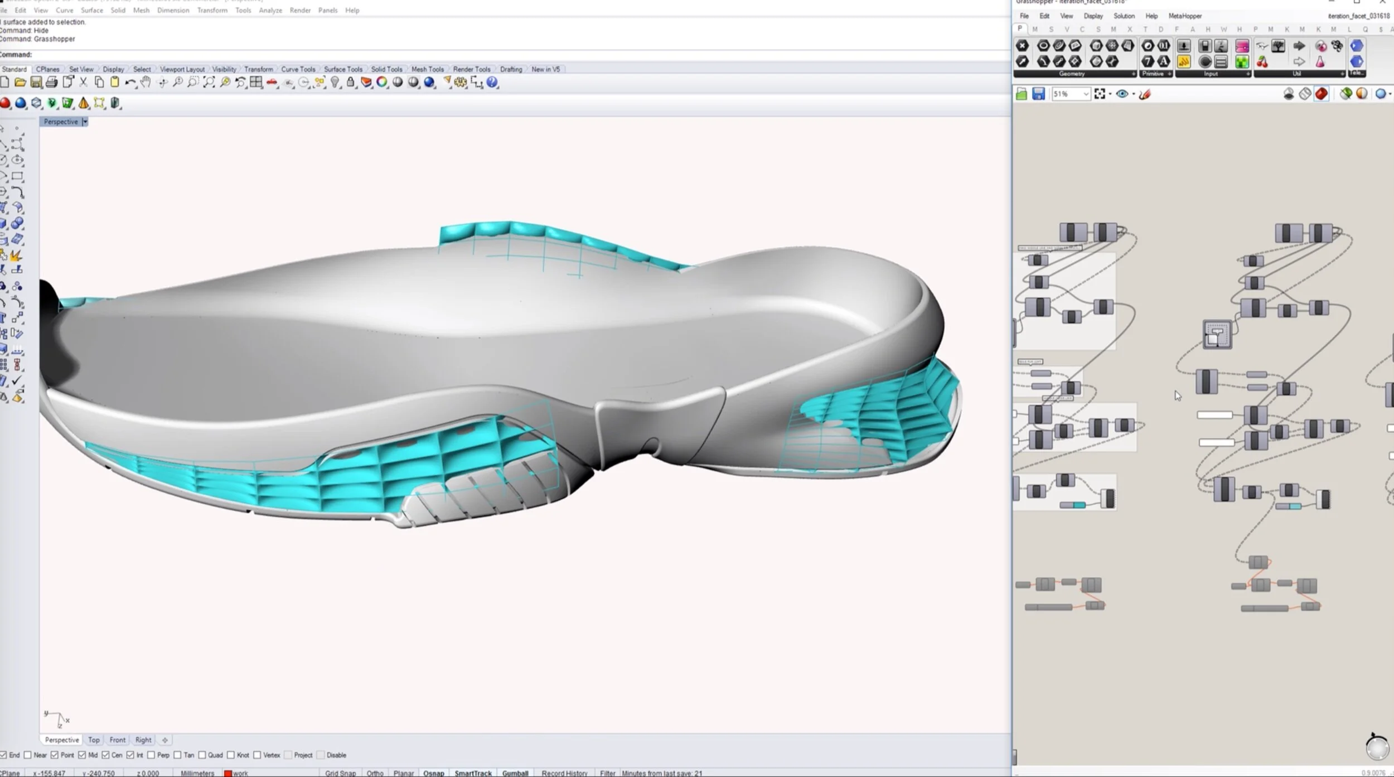Toggle Ortho in status bar
This screenshot has height=777, width=1394.
point(375,773)
